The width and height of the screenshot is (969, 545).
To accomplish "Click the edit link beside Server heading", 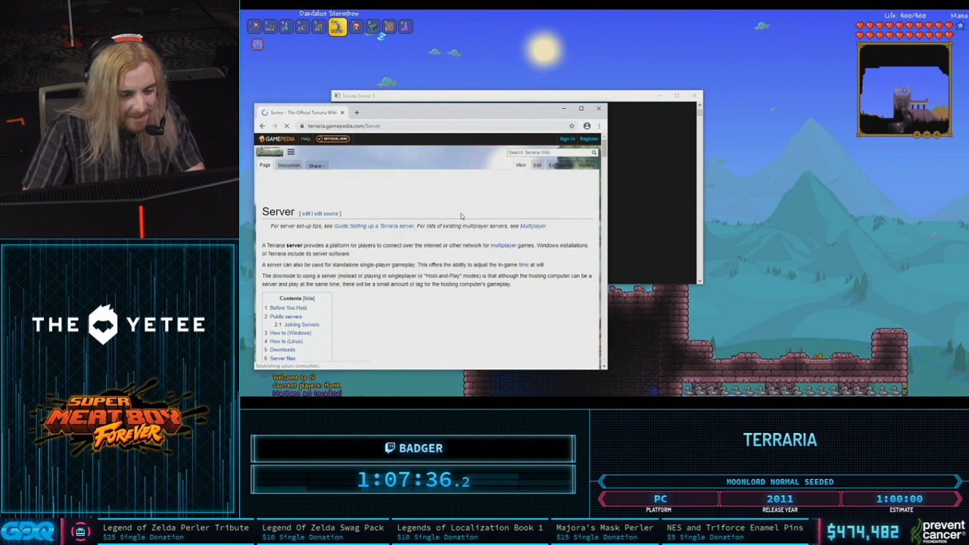I will 305,213.
